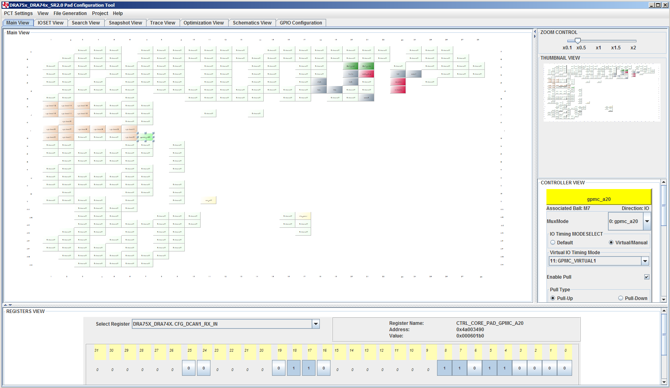Screen dimensions: 670x388
Task: Click the Select Register dropdown arrow button
Action: [316, 324]
